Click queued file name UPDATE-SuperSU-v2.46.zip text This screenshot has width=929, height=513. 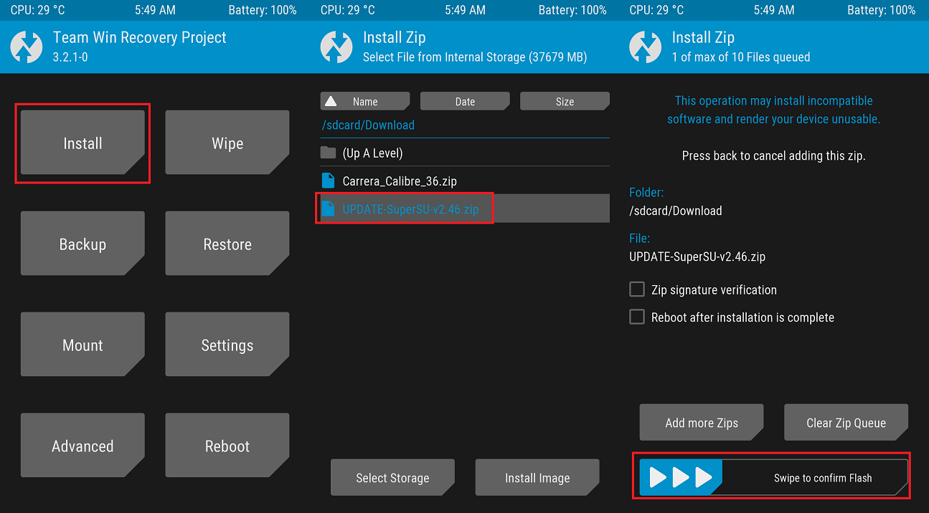[697, 256]
